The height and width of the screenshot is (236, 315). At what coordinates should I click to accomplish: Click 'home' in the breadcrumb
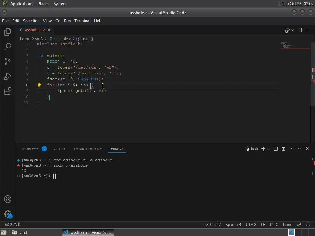25,39
